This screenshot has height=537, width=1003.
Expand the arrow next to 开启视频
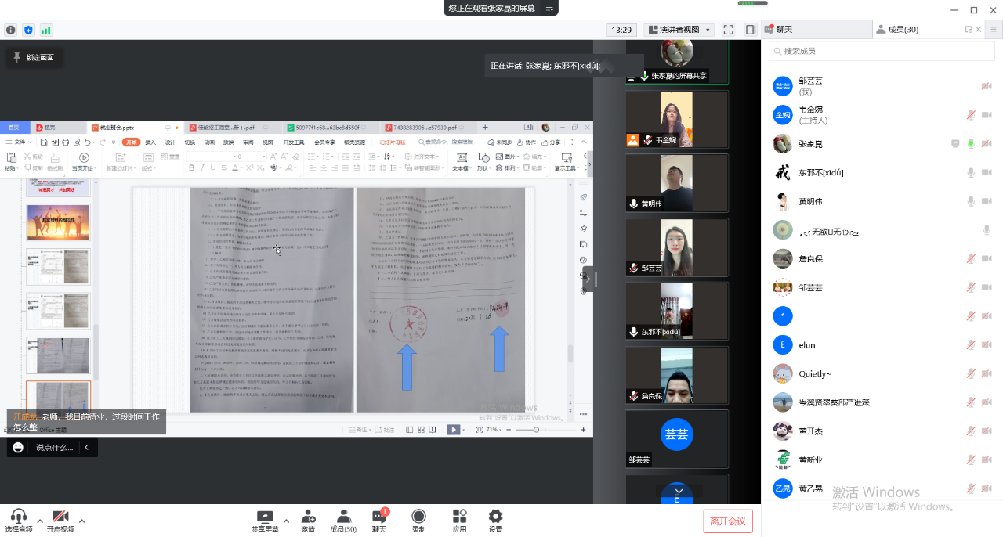(81, 521)
